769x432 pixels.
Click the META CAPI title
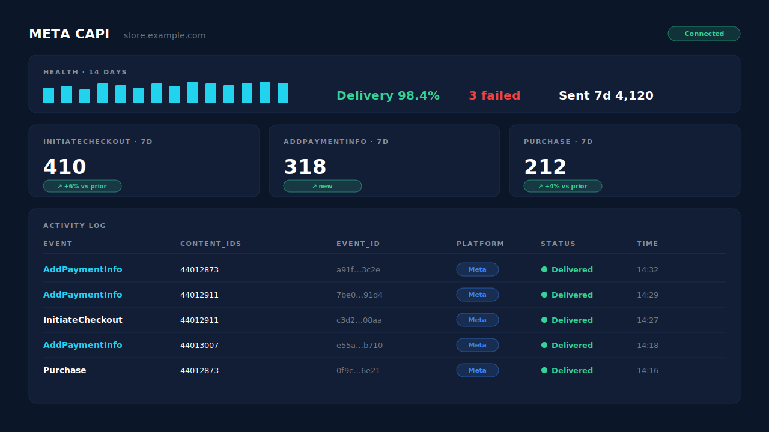tap(69, 34)
